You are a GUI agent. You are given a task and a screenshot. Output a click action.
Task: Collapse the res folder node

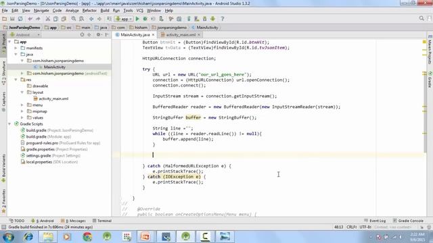point(16,80)
